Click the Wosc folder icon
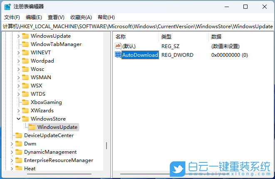 pos(25,69)
